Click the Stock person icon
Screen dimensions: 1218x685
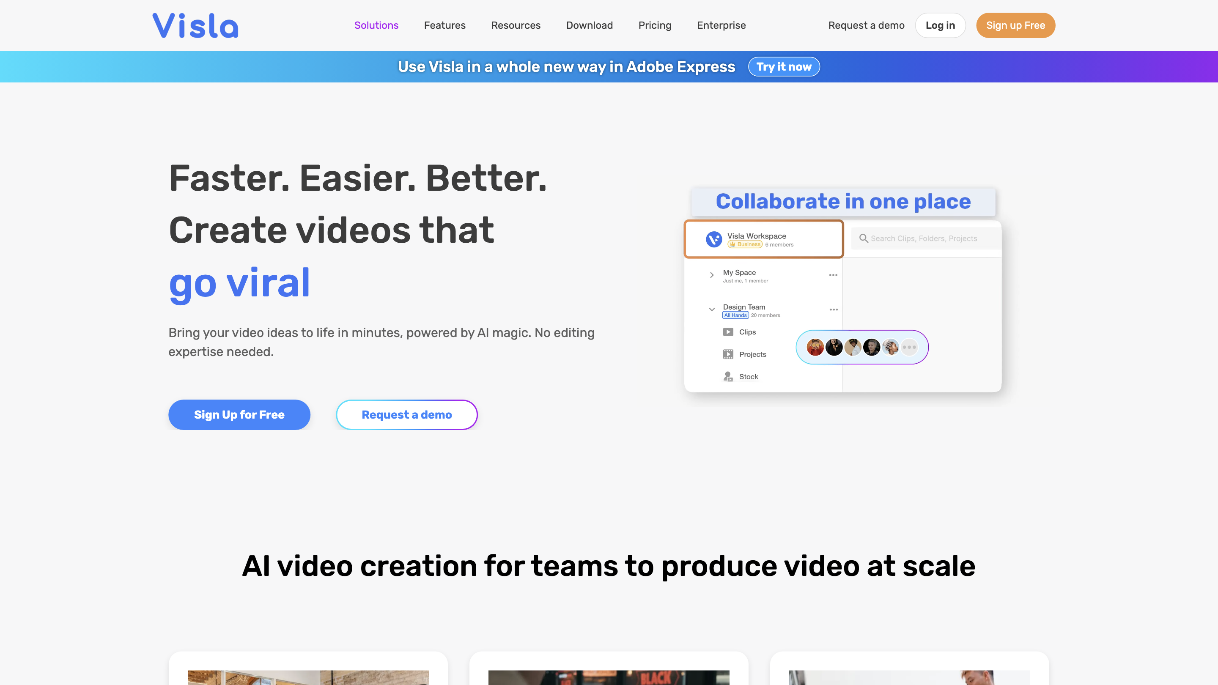(728, 376)
